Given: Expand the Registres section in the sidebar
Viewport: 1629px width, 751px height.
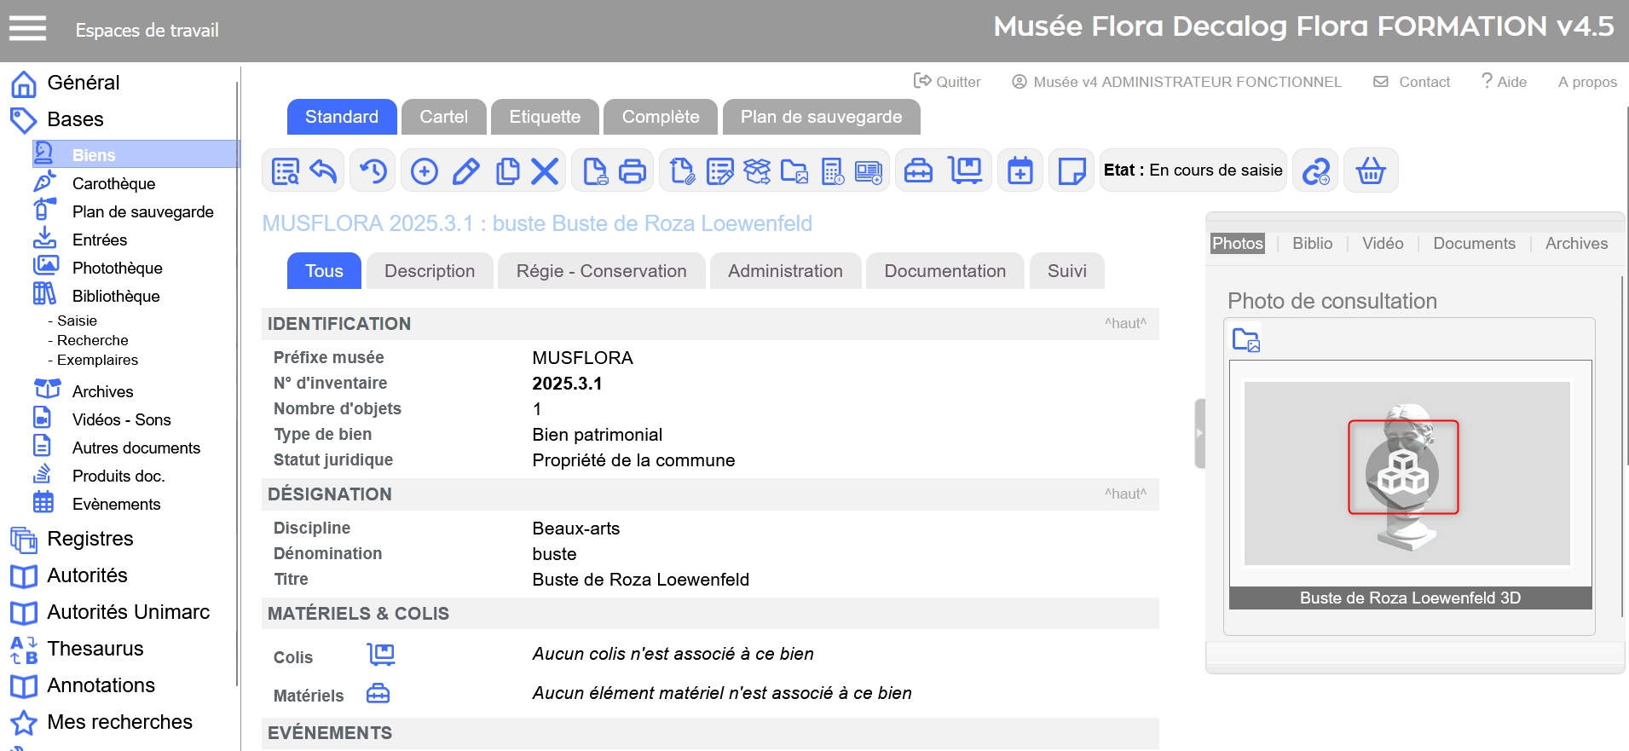Looking at the screenshot, I should [x=90, y=539].
